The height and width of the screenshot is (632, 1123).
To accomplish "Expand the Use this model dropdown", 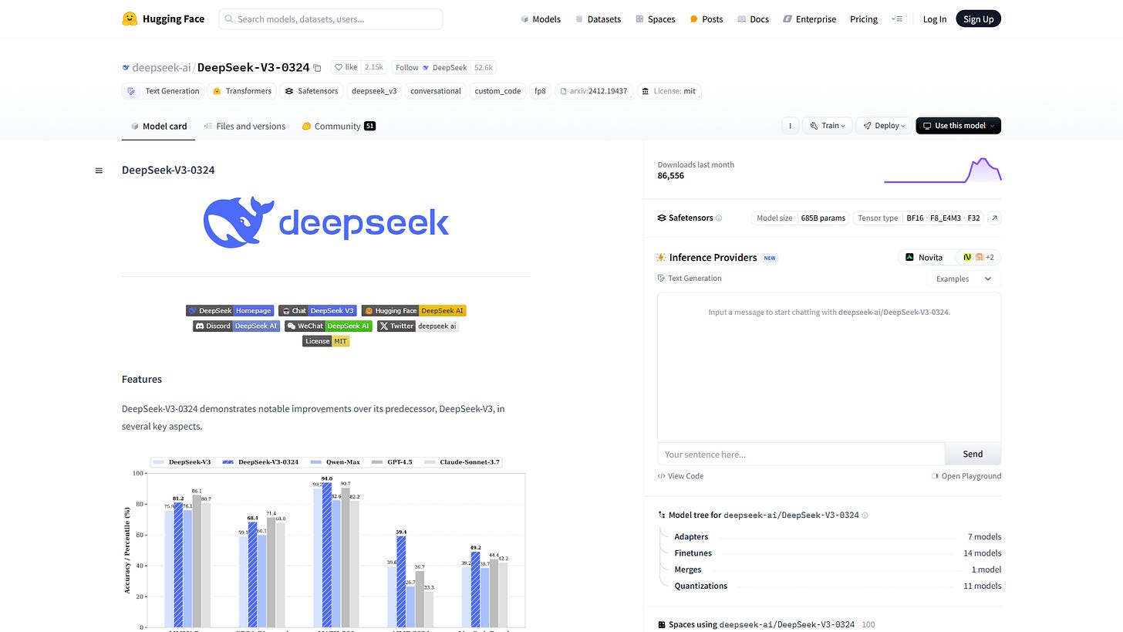I will pyautogui.click(x=958, y=126).
